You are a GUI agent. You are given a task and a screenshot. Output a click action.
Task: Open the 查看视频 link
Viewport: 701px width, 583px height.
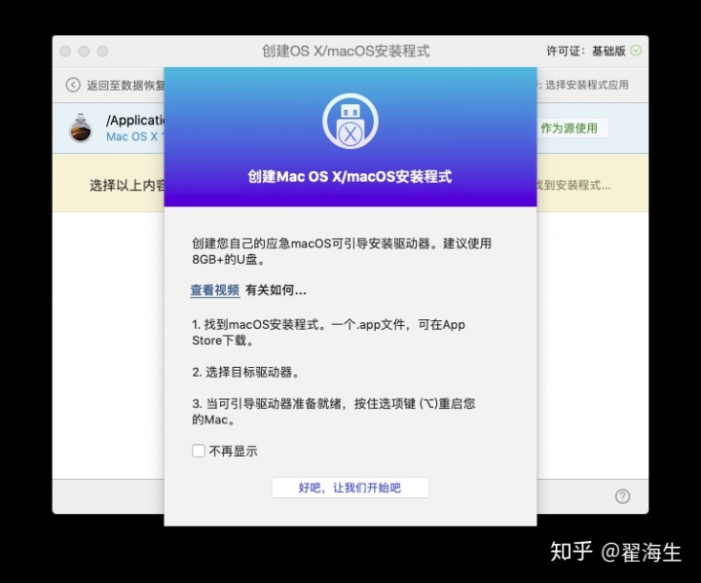click(215, 290)
